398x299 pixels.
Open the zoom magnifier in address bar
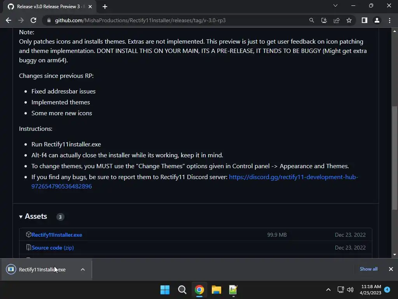[x=311, y=20]
